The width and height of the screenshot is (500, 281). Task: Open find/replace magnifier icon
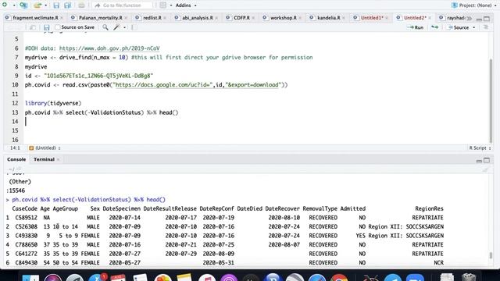pyautogui.click(x=105, y=27)
